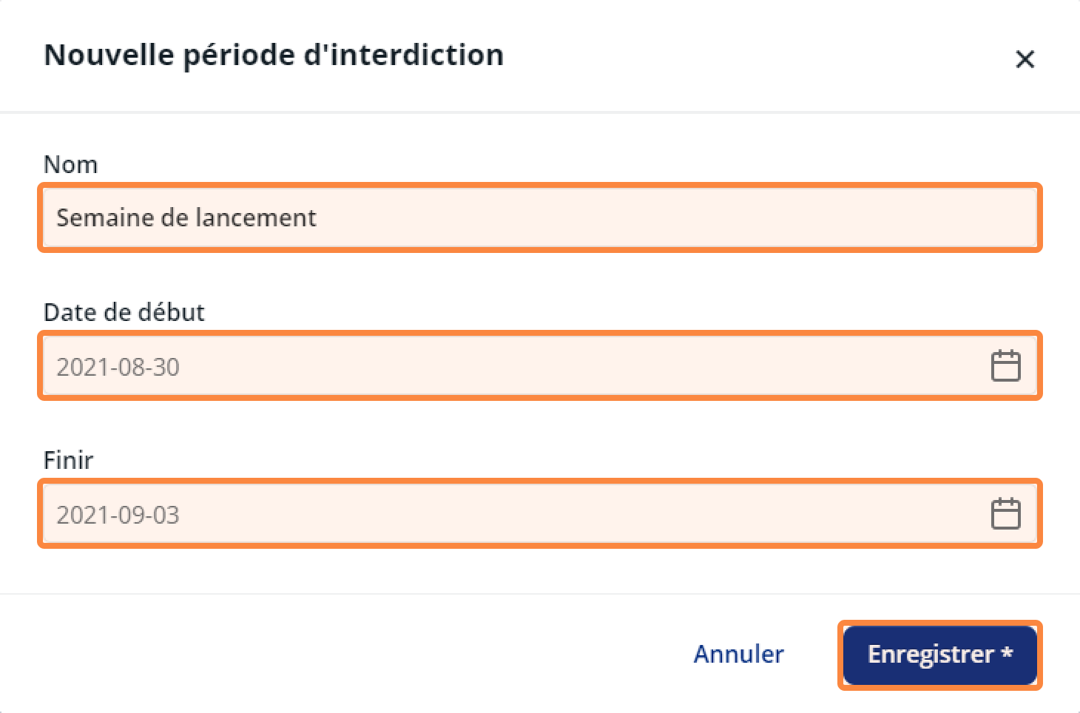This screenshot has height=713, width=1080.
Task: Show the date picker beside 2021-09-03
Action: point(1005,514)
